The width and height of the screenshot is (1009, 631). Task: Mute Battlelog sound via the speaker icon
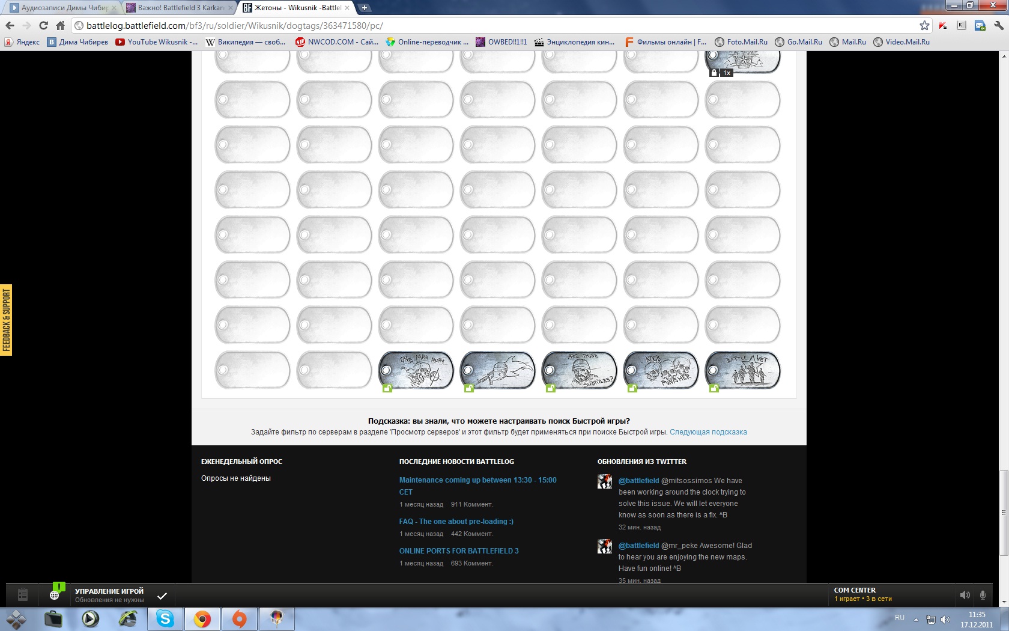pyautogui.click(x=965, y=595)
